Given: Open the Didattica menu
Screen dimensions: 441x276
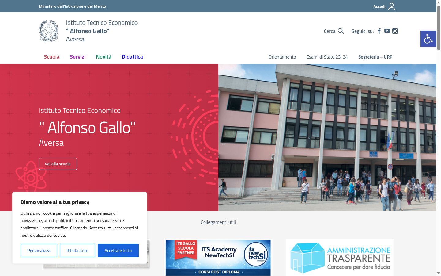Looking at the screenshot, I should [x=132, y=57].
